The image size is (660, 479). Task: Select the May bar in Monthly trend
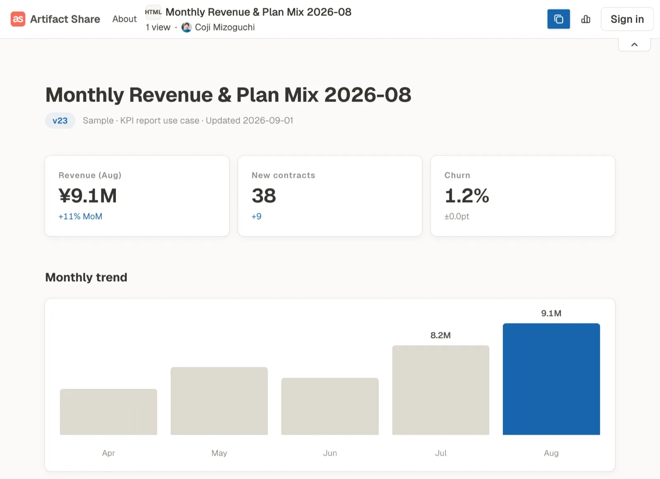point(219,401)
